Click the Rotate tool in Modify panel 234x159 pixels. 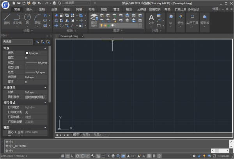pos(62,25)
